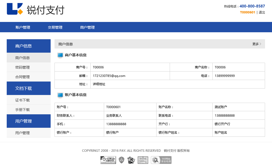Expand 更多 in the 商户信息 header bar
Image resolution: width=272 pixels, height=168 pixels.
(256, 44)
